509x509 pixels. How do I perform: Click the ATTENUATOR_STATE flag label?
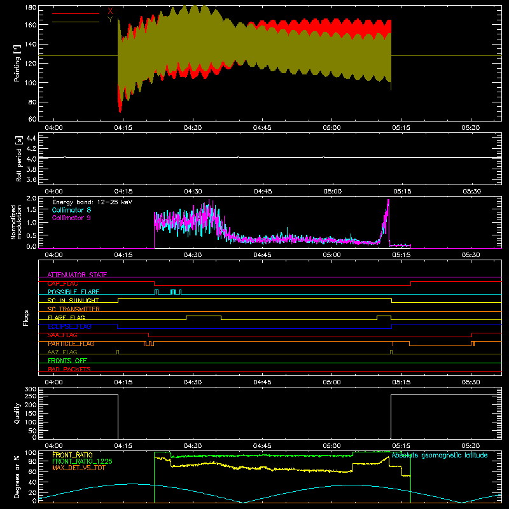pyautogui.click(x=77, y=275)
